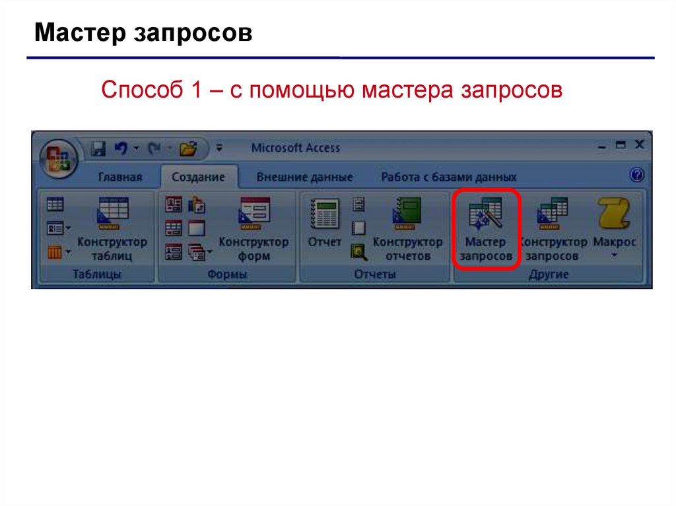
Task: Launch Мастер запросов
Action: click(x=486, y=229)
